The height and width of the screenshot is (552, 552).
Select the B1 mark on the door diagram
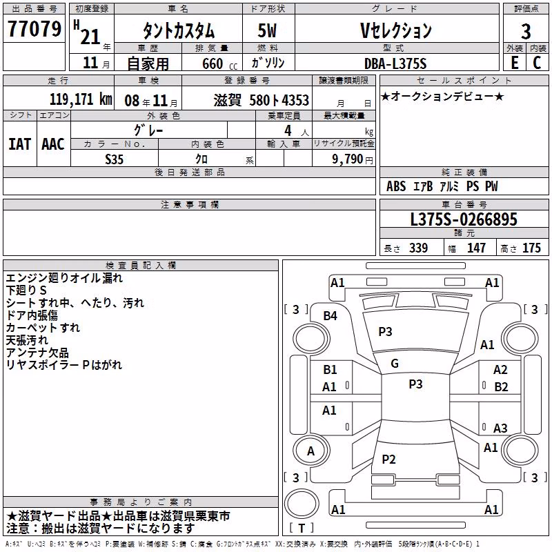click(x=330, y=370)
